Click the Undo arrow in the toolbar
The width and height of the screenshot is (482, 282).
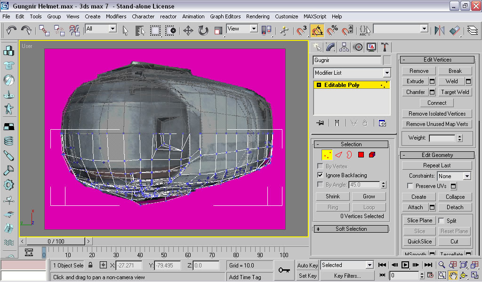(x=11, y=30)
